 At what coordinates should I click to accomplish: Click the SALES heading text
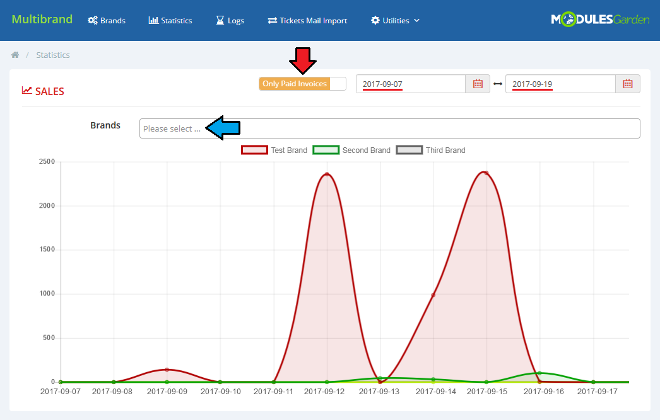tap(50, 91)
